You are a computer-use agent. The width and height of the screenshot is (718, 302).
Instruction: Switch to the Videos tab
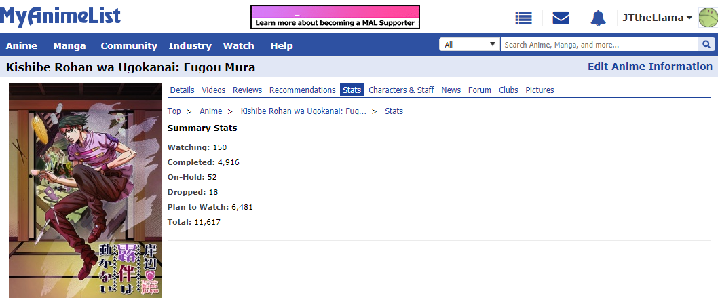click(213, 90)
